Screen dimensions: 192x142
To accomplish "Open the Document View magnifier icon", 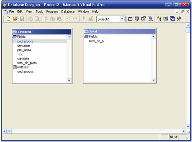I will click(150, 19).
